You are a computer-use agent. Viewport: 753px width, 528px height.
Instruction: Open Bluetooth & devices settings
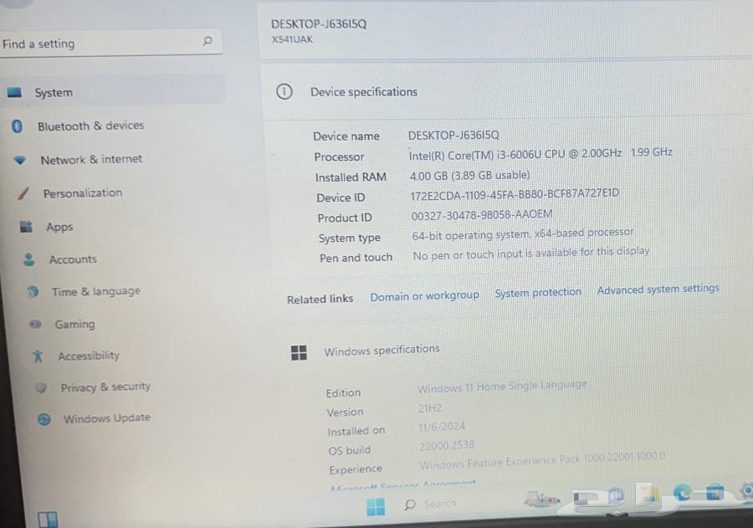[90, 126]
